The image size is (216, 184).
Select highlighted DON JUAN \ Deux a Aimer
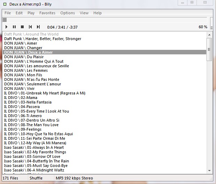pos(105,52)
